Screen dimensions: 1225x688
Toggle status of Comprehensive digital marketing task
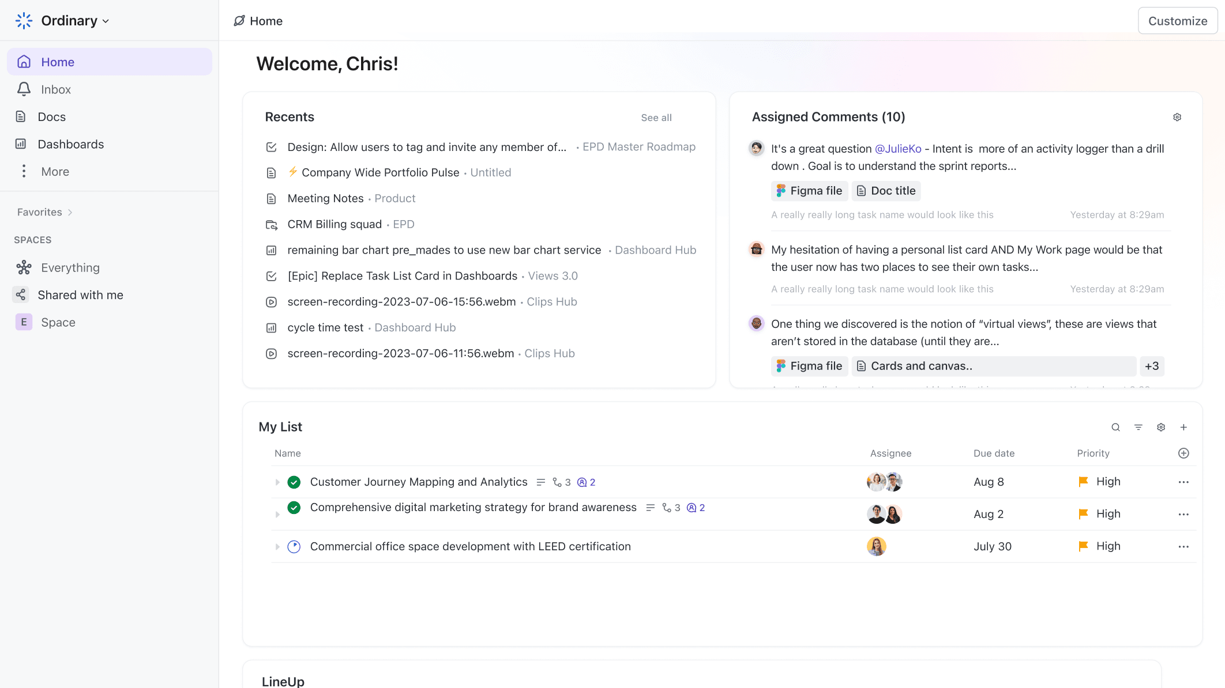point(294,508)
